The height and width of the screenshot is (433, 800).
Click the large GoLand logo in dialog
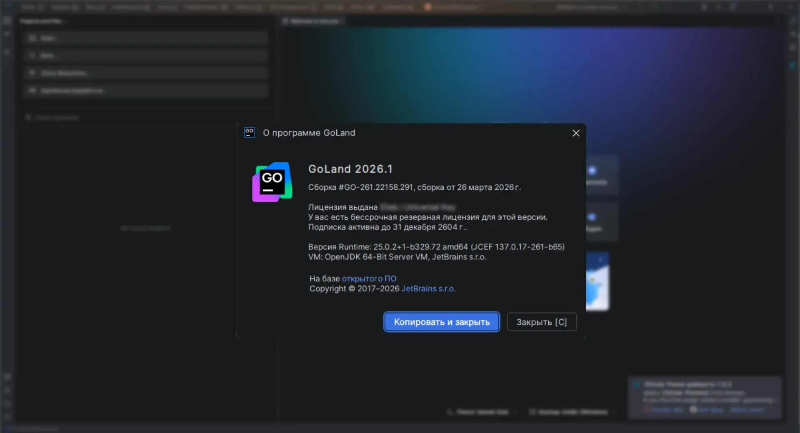(272, 182)
